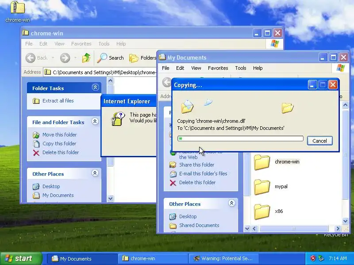
Task: Open Search in chrome-win toolbar
Action: point(110,58)
